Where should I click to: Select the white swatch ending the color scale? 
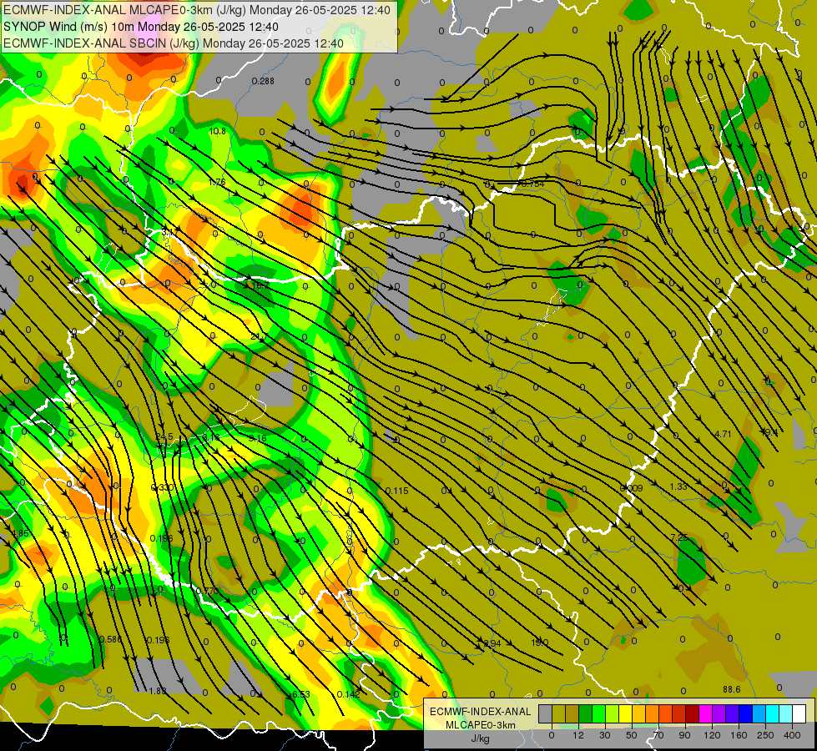click(x=799, y=713)
